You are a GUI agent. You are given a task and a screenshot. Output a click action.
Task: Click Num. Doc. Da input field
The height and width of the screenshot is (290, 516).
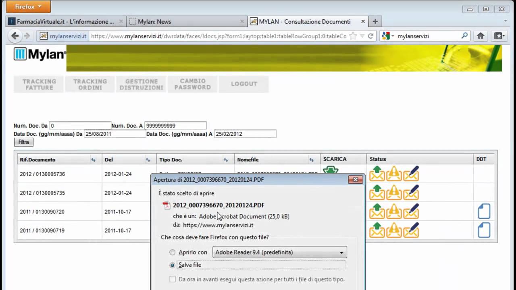80,126
